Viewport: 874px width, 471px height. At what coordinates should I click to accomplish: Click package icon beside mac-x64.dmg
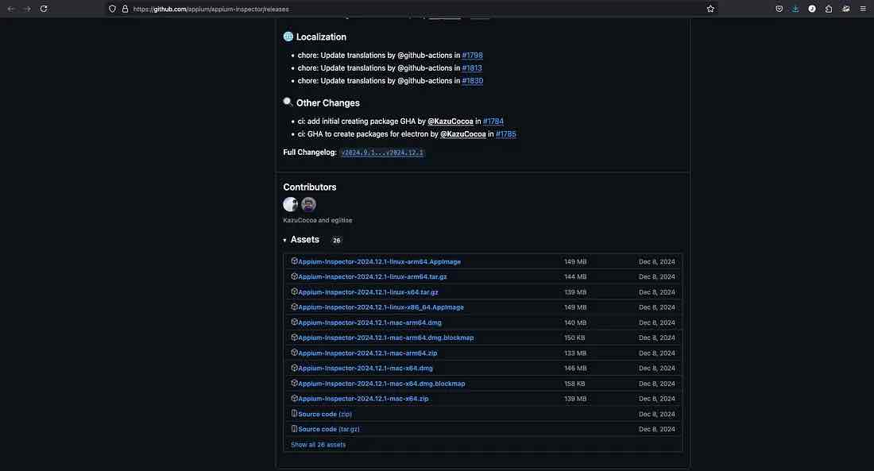click(x=294, y=368)
